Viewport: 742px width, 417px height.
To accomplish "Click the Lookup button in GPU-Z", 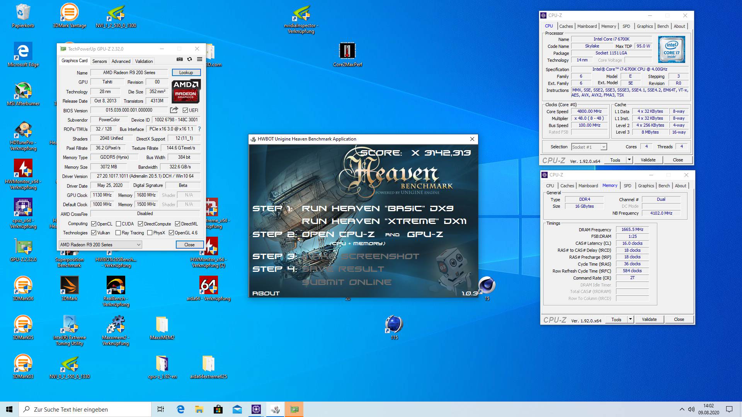I will (x=186, y=73).
